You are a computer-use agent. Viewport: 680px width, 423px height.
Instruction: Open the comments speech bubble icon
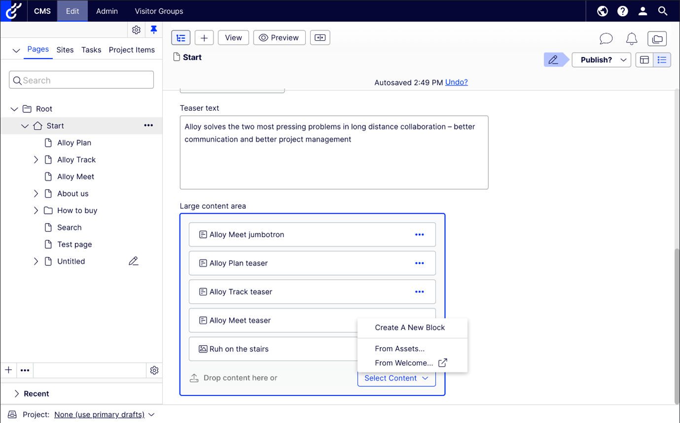pos(606,38)
